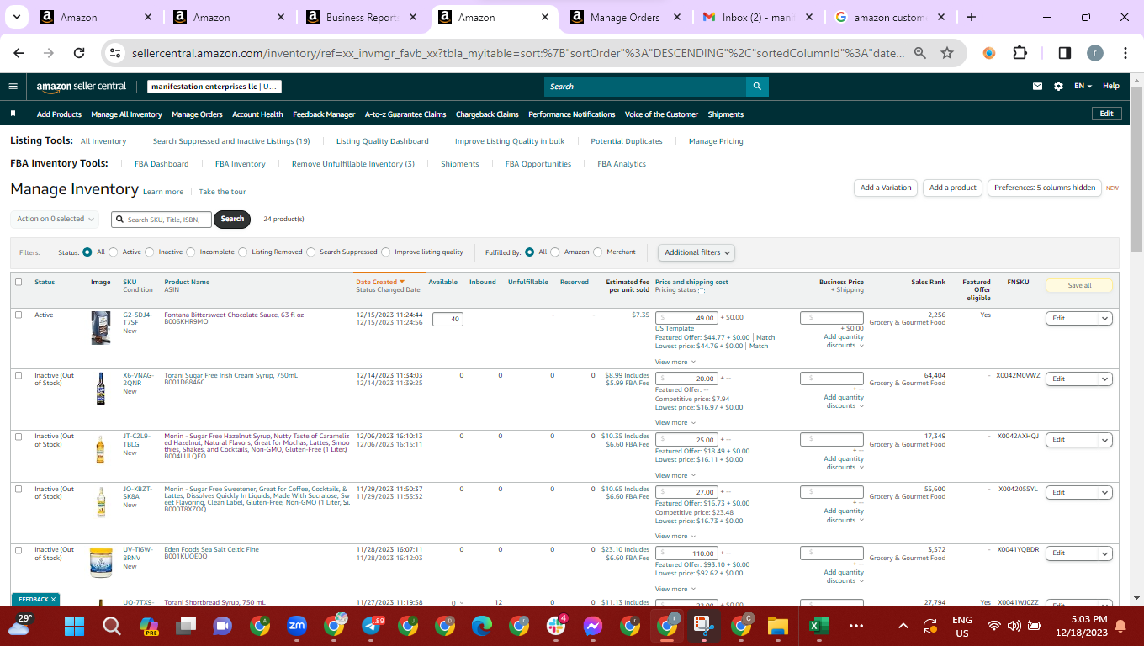Open the Eden Foods Sea Salt product thumbnail
This screenshot has height=646, width=1144.
(101, 562)
